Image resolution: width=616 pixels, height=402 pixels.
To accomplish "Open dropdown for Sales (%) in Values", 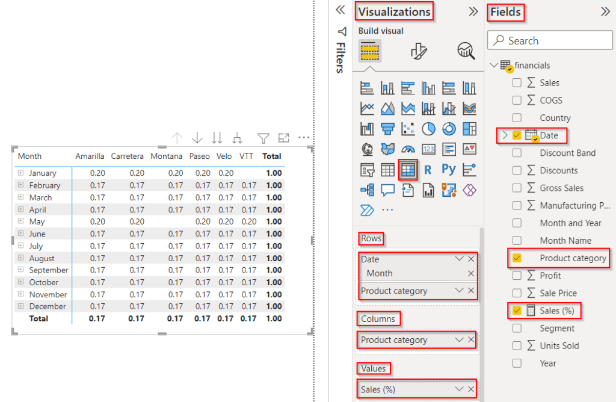I will [x=459, y=389].
